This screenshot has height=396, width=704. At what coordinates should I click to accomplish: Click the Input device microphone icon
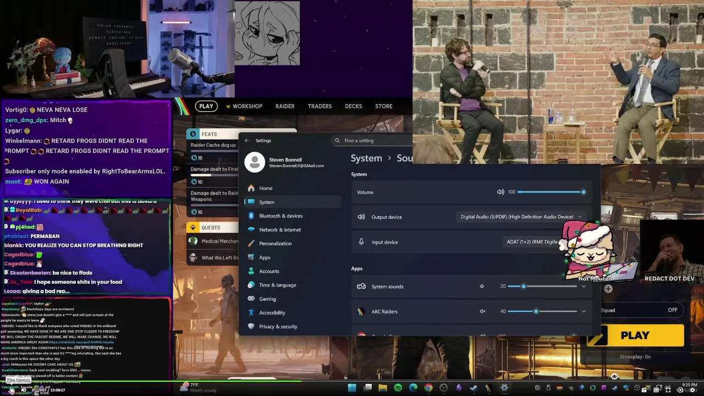361,242
